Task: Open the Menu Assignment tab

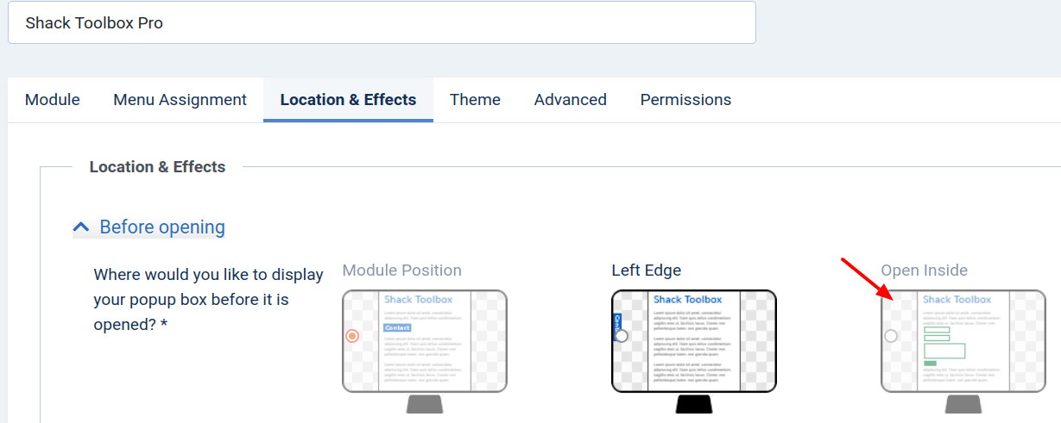Action: click(x=180, y=100)
